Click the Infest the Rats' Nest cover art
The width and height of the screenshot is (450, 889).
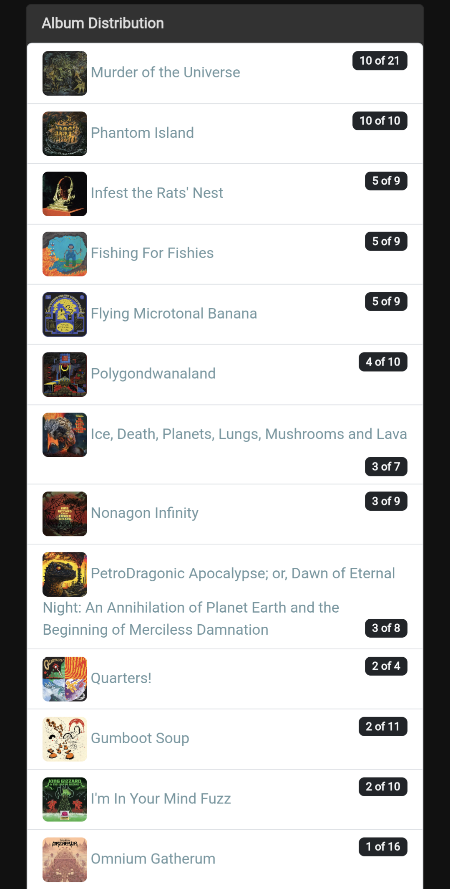coord(65,194)
